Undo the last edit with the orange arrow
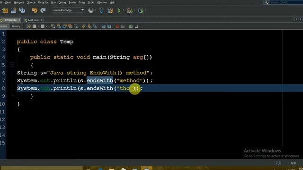 click(35, 10)
